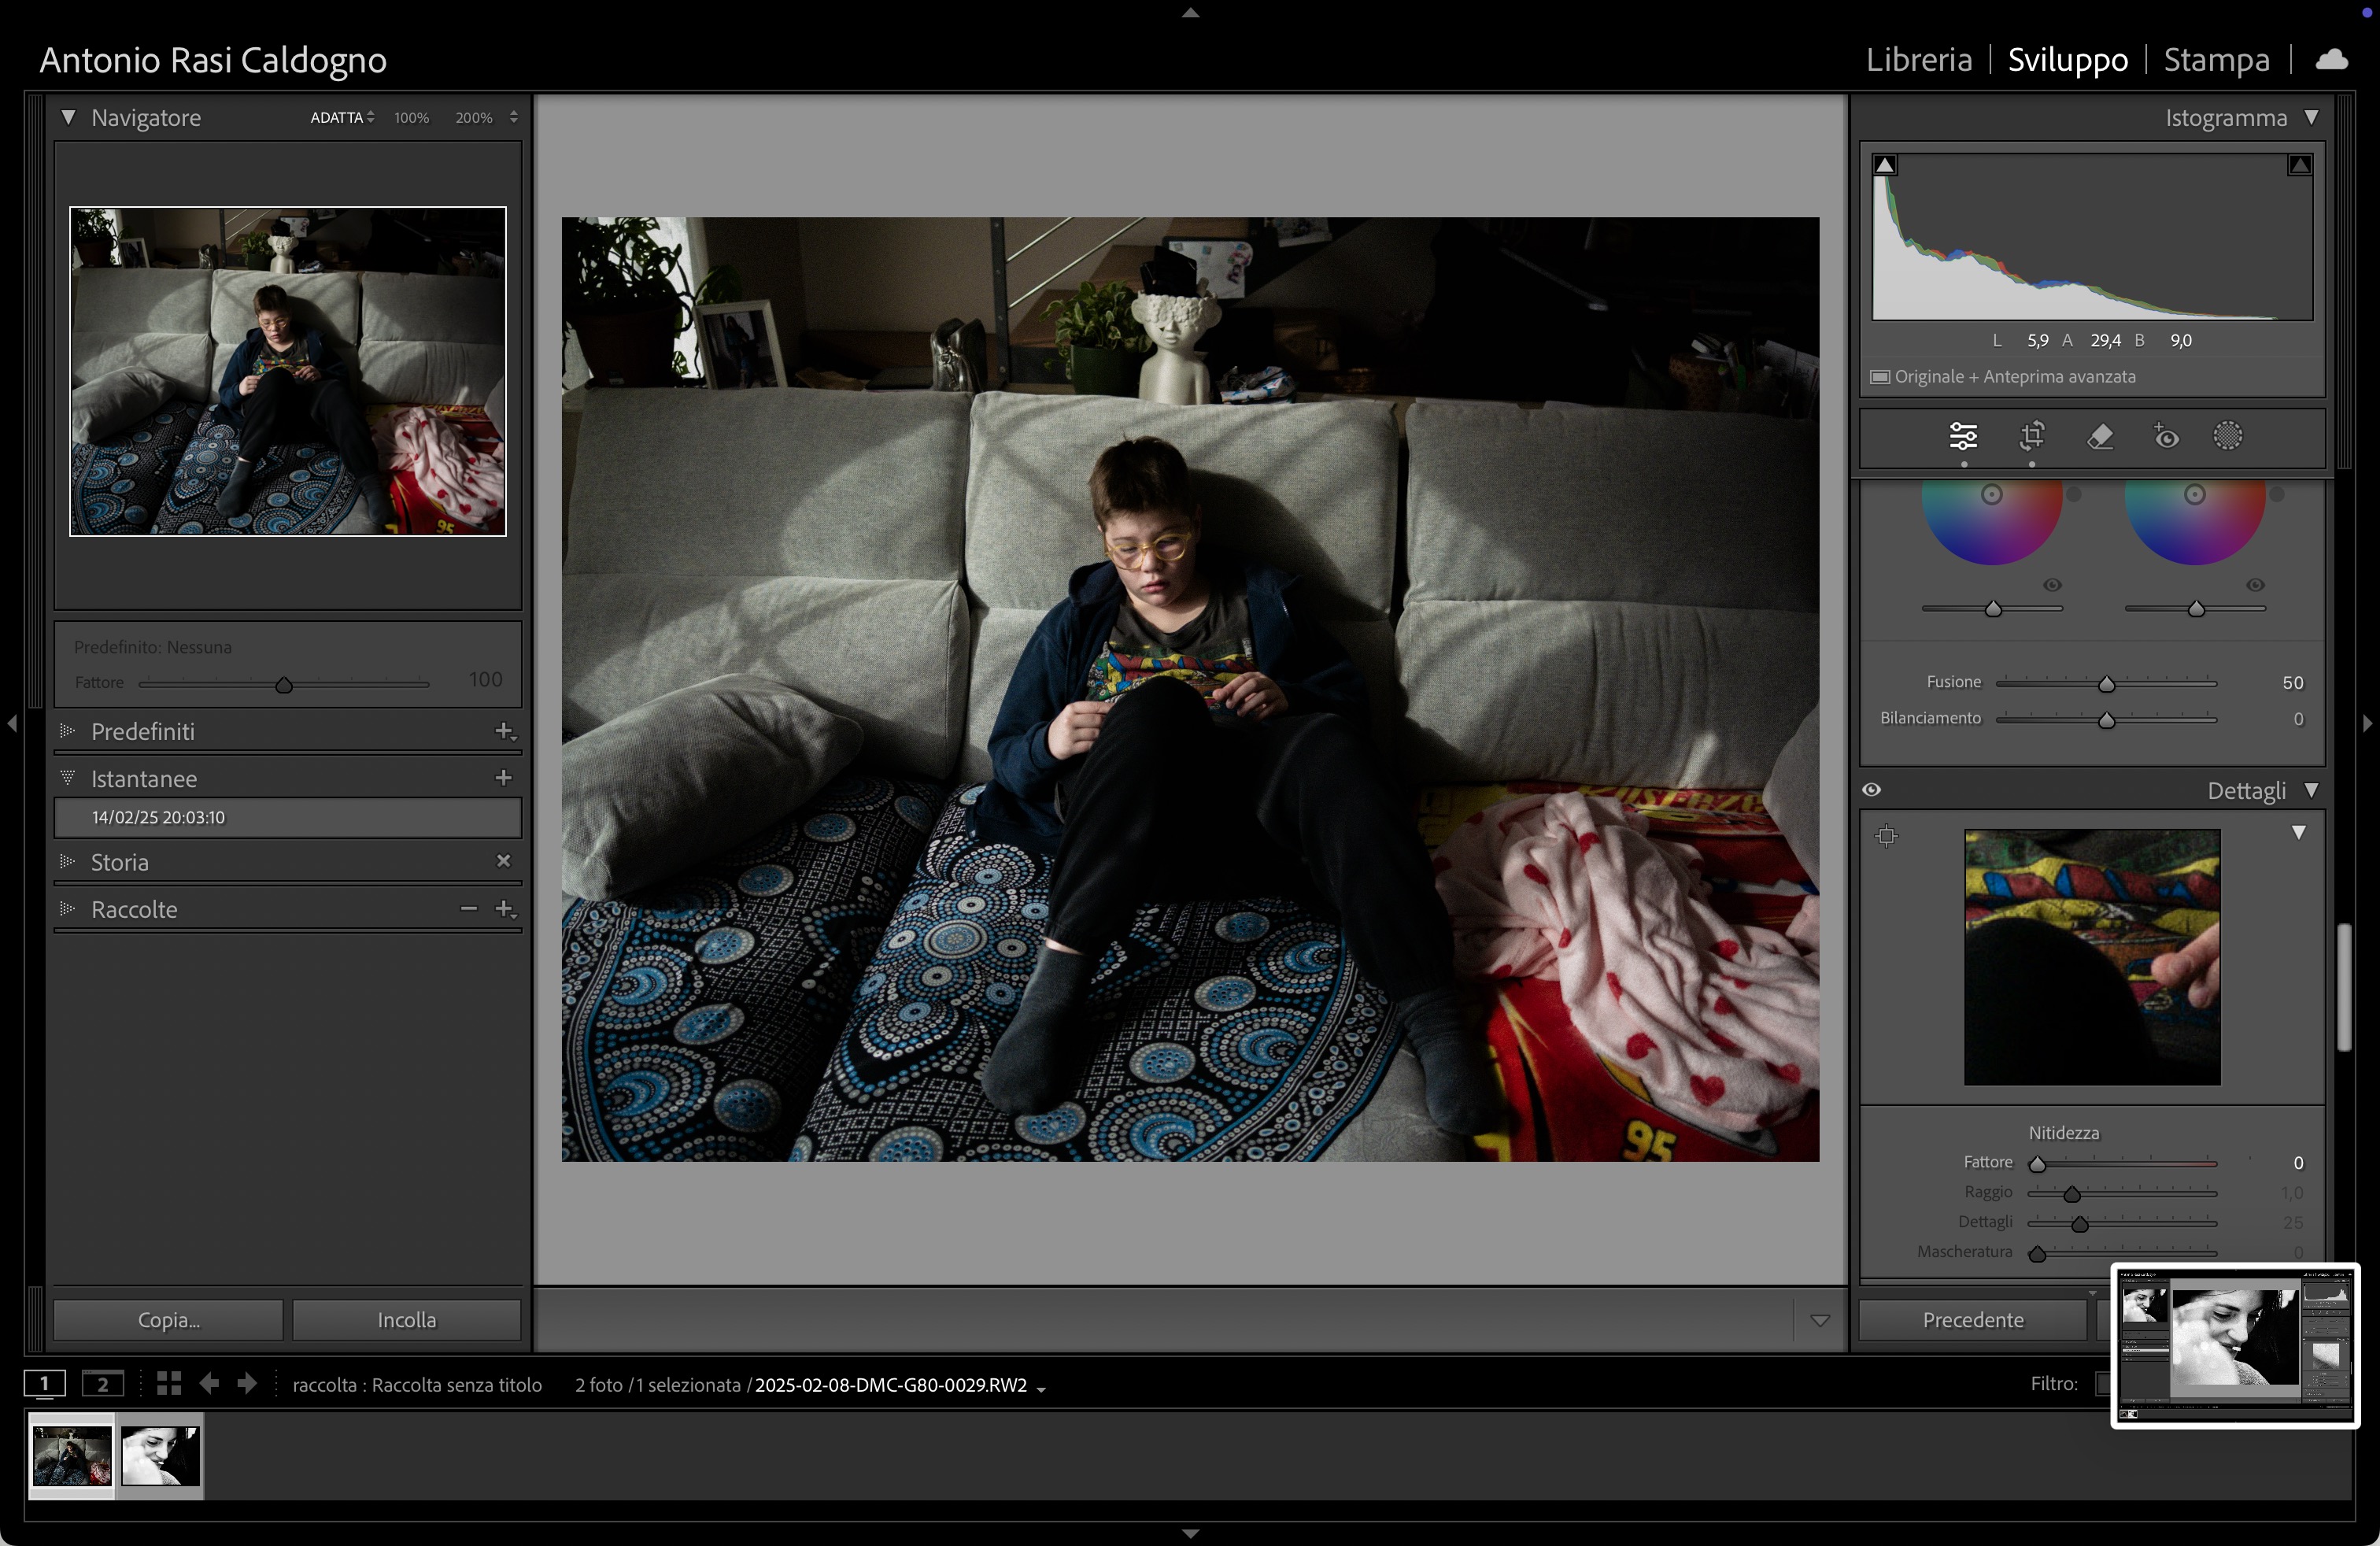This screenshot has height=1546, width=2380.
Task: Toggle left color wheel luminance eye
Action: [x=2053, y=585]
